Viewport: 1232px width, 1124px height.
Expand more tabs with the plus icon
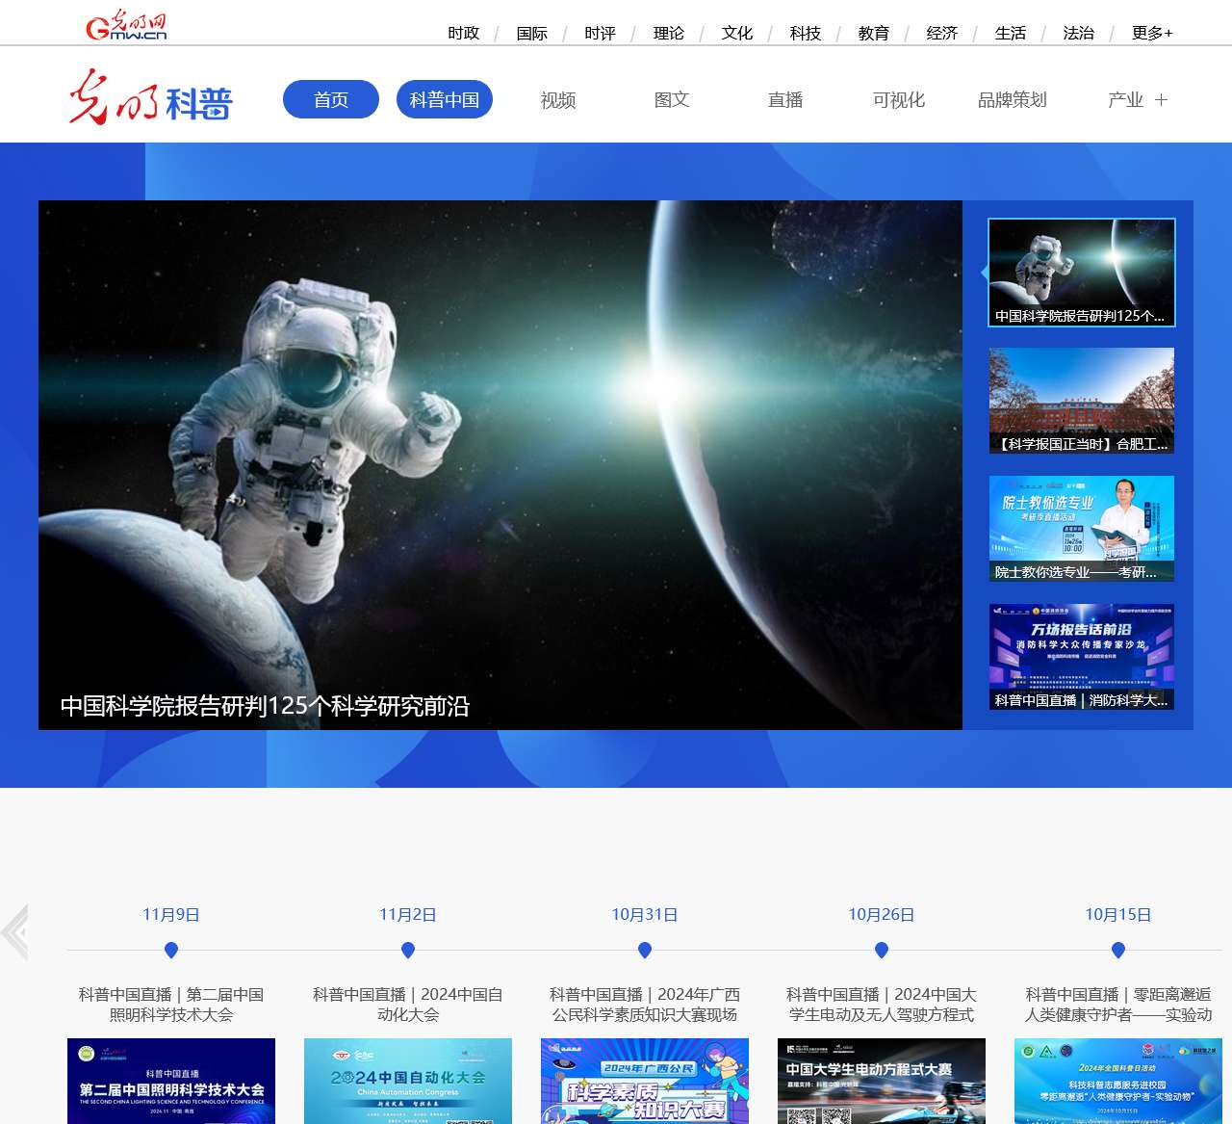click(x=1161, y=99)
